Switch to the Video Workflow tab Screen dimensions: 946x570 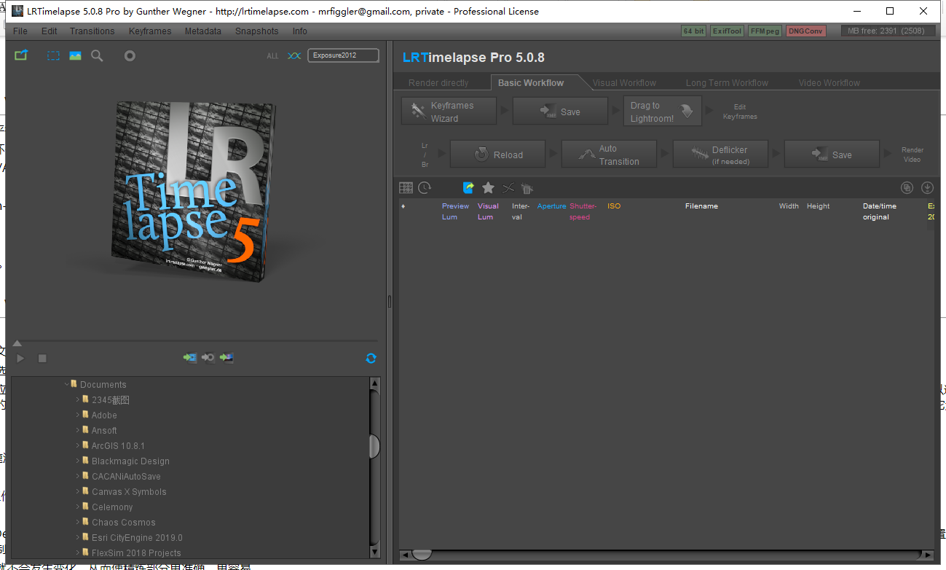(829, 83)
